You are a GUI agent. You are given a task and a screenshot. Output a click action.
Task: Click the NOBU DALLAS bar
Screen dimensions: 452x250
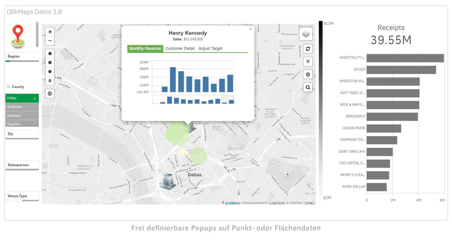[377, 187]
